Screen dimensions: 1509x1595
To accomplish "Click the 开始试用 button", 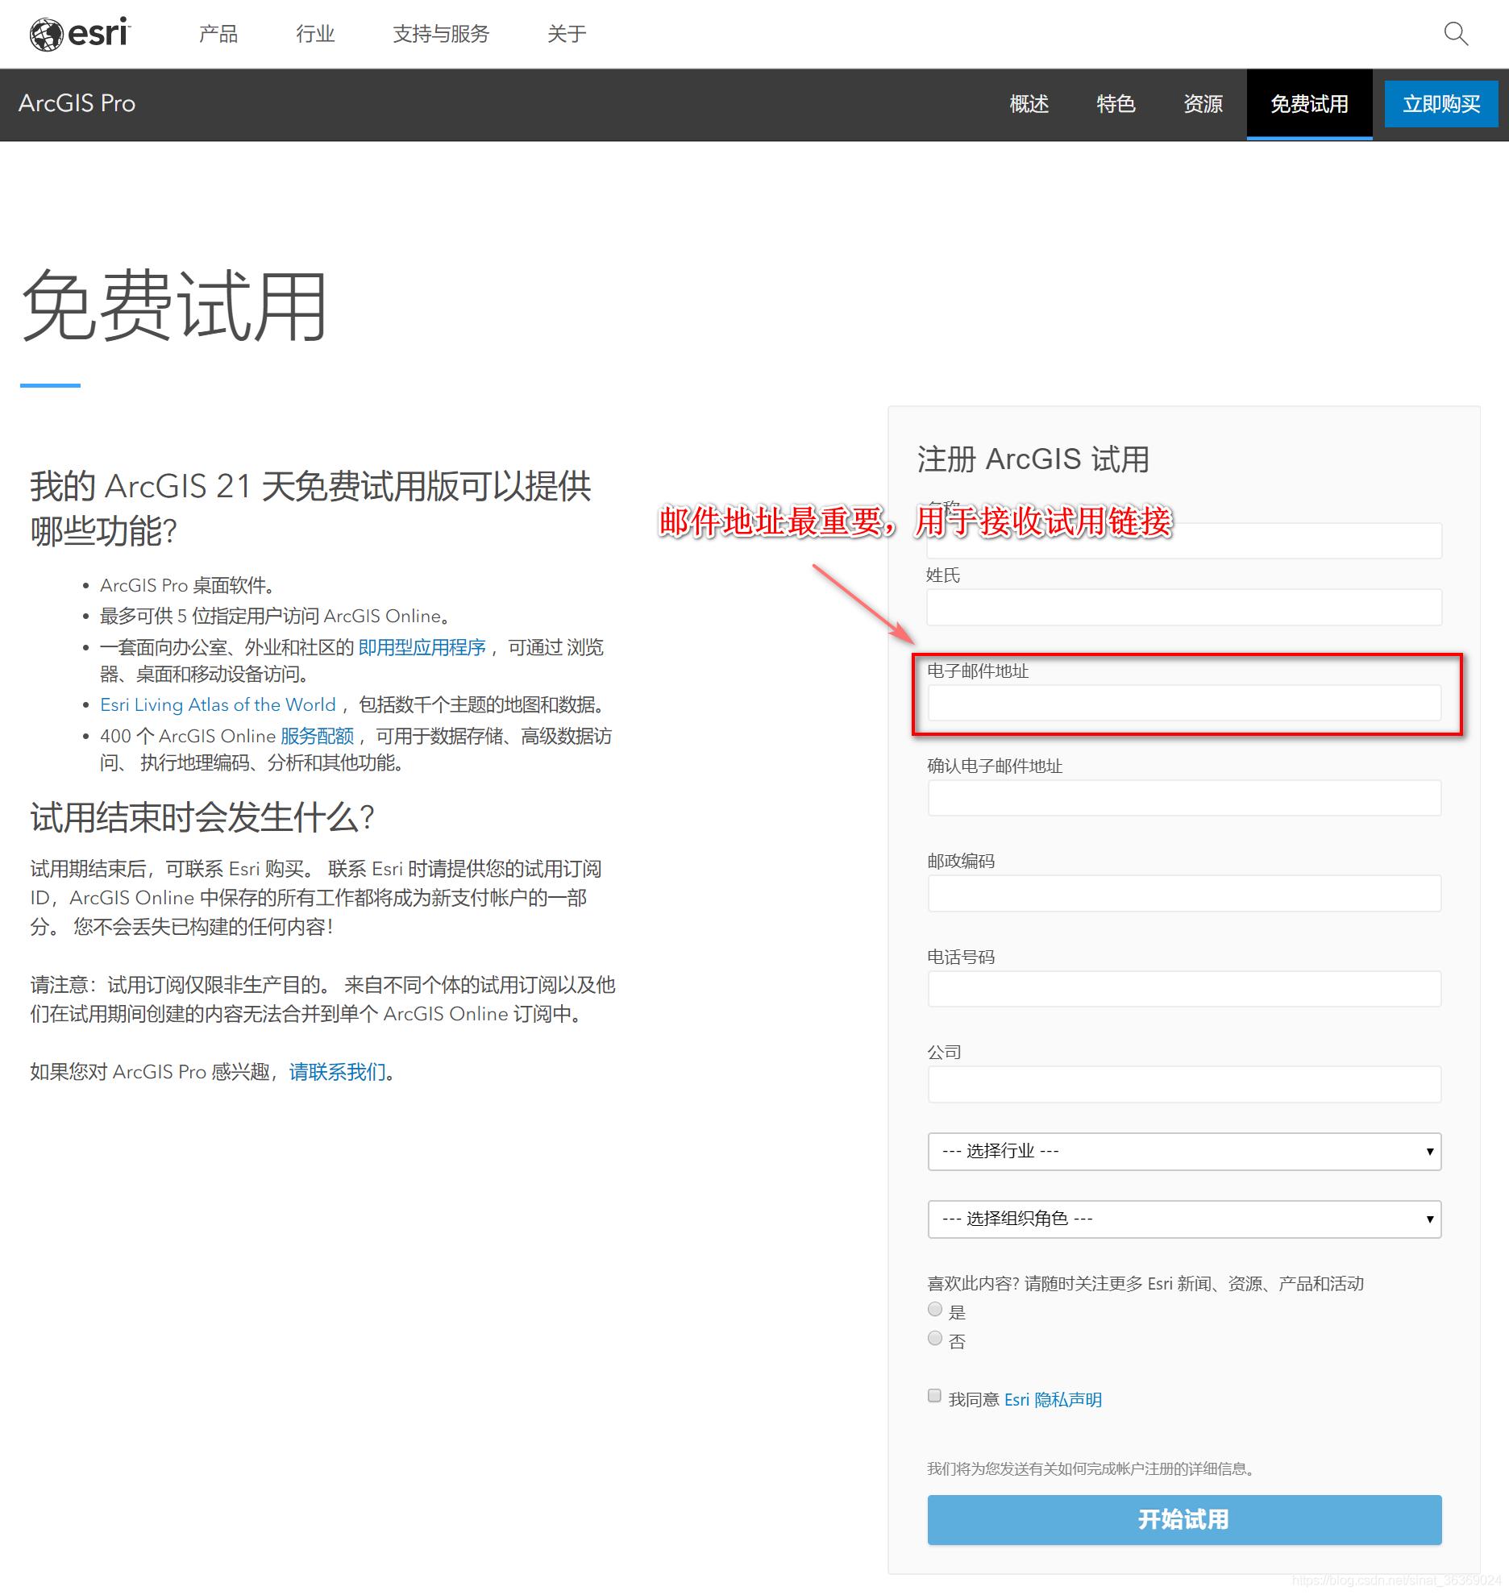I will click(1183, 1519).
